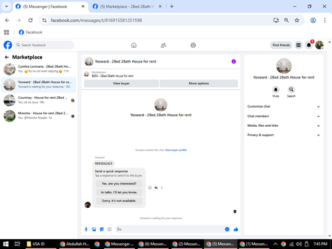Open the emoji picker in message box
Viewport: 332px width, 249px height.
(227, 229)
